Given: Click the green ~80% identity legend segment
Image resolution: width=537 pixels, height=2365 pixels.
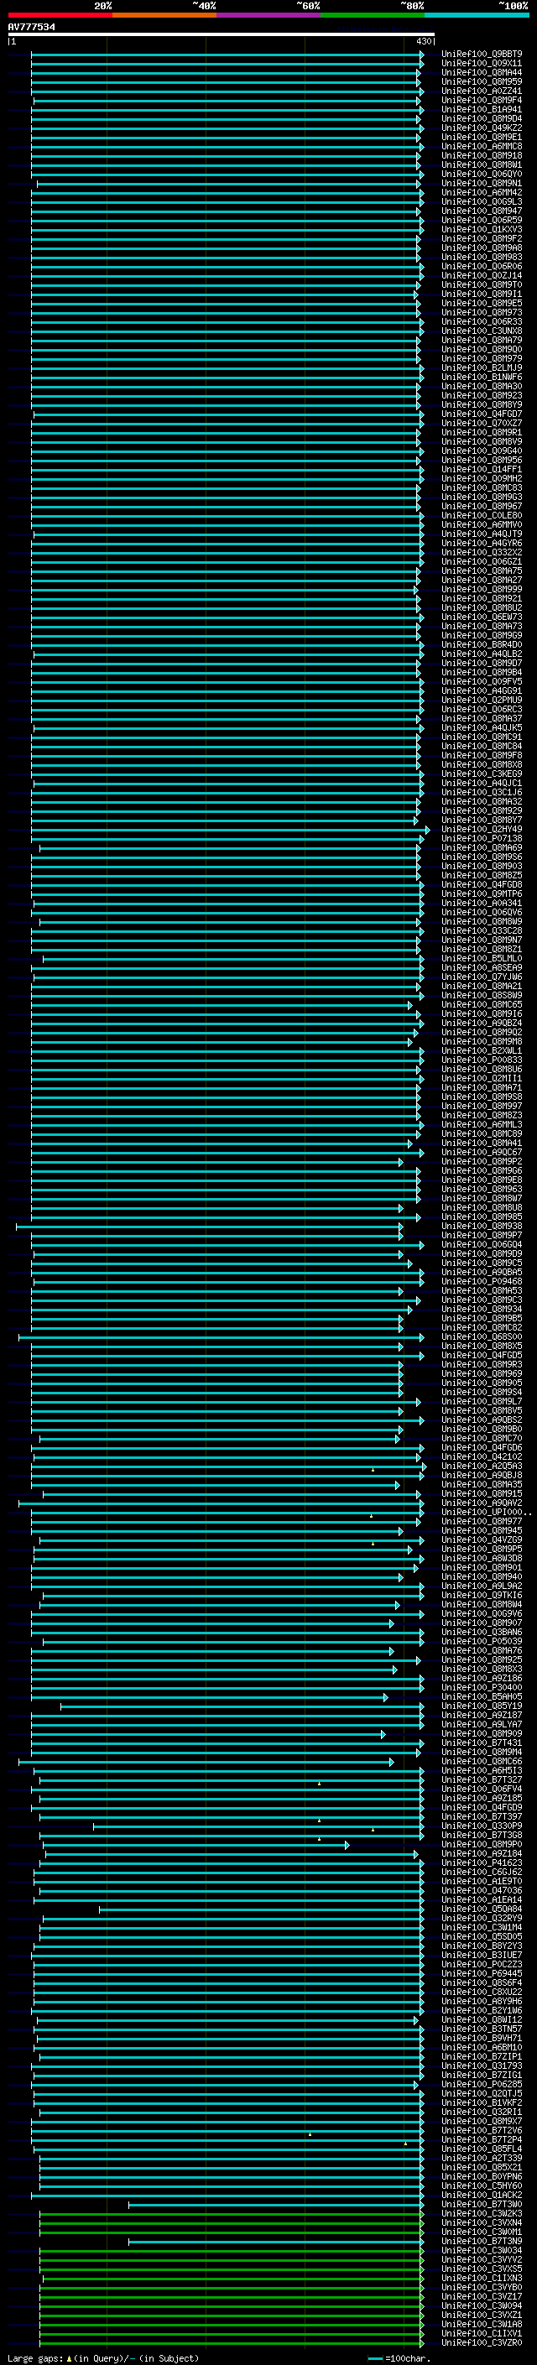Looking at the screenshot, I should (x=373, y=15).
